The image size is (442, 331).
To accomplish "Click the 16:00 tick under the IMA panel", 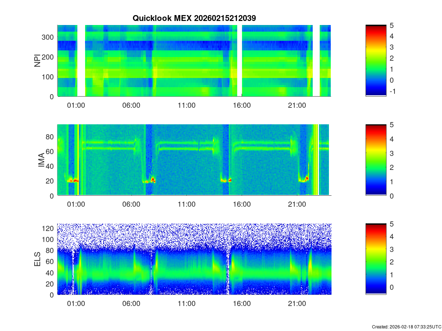I will (242, 204).
